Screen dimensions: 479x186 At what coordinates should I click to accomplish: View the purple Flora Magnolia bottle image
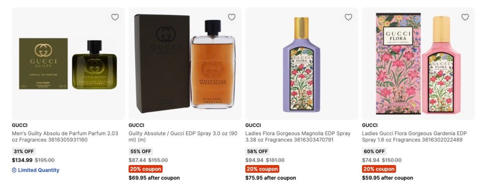[302, 63]
